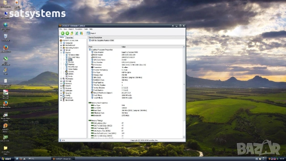
Task: Click the scrollbar down arrow in details list
Action: click(x=184, y=137)
